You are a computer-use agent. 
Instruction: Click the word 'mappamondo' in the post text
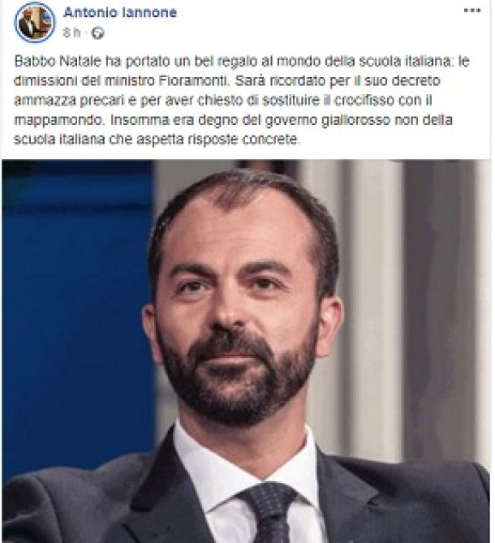[59, 120]
